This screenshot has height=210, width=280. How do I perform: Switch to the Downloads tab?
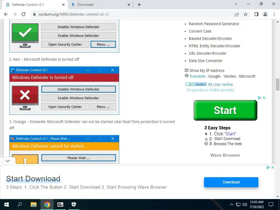tap(100, 5)
